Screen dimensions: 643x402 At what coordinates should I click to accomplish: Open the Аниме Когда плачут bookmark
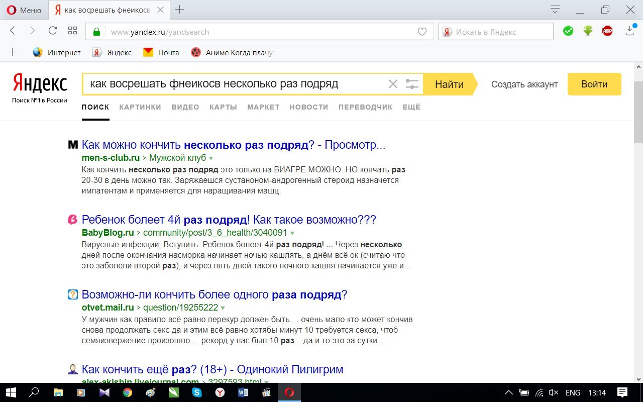[233, 52]
